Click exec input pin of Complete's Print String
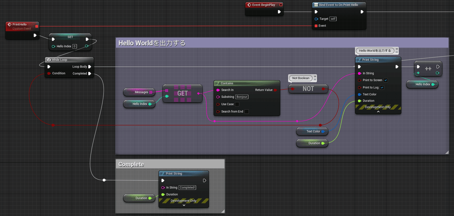The height and width of the screenshot is (216, 454). 163,181
